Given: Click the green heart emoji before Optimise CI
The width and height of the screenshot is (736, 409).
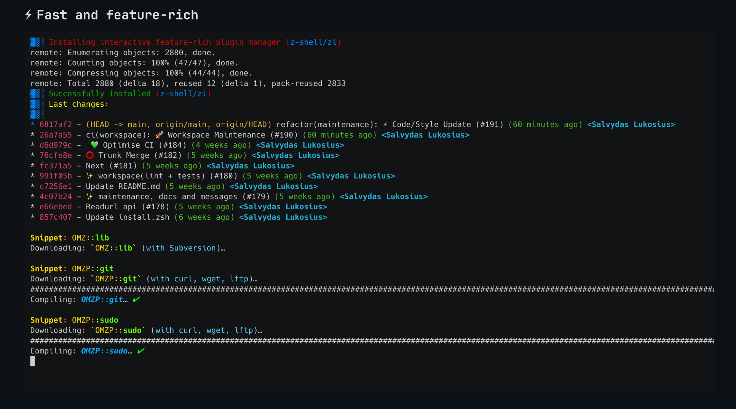Looking at the screenshot, I should (x=94, y=145).
